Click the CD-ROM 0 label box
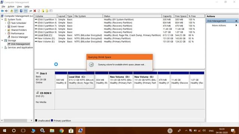Screen dimensions: 239x134 44,100
